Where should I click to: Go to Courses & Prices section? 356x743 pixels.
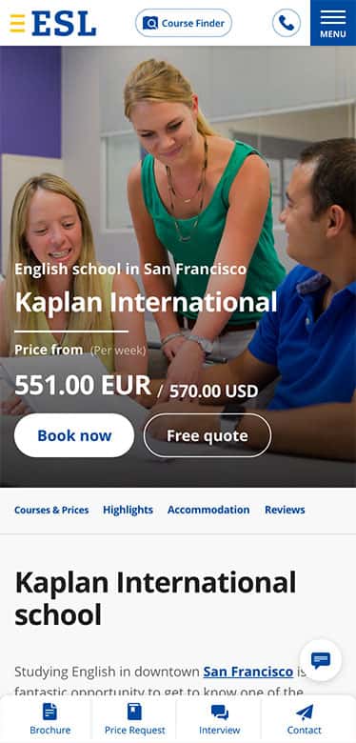tap(51, 510)
